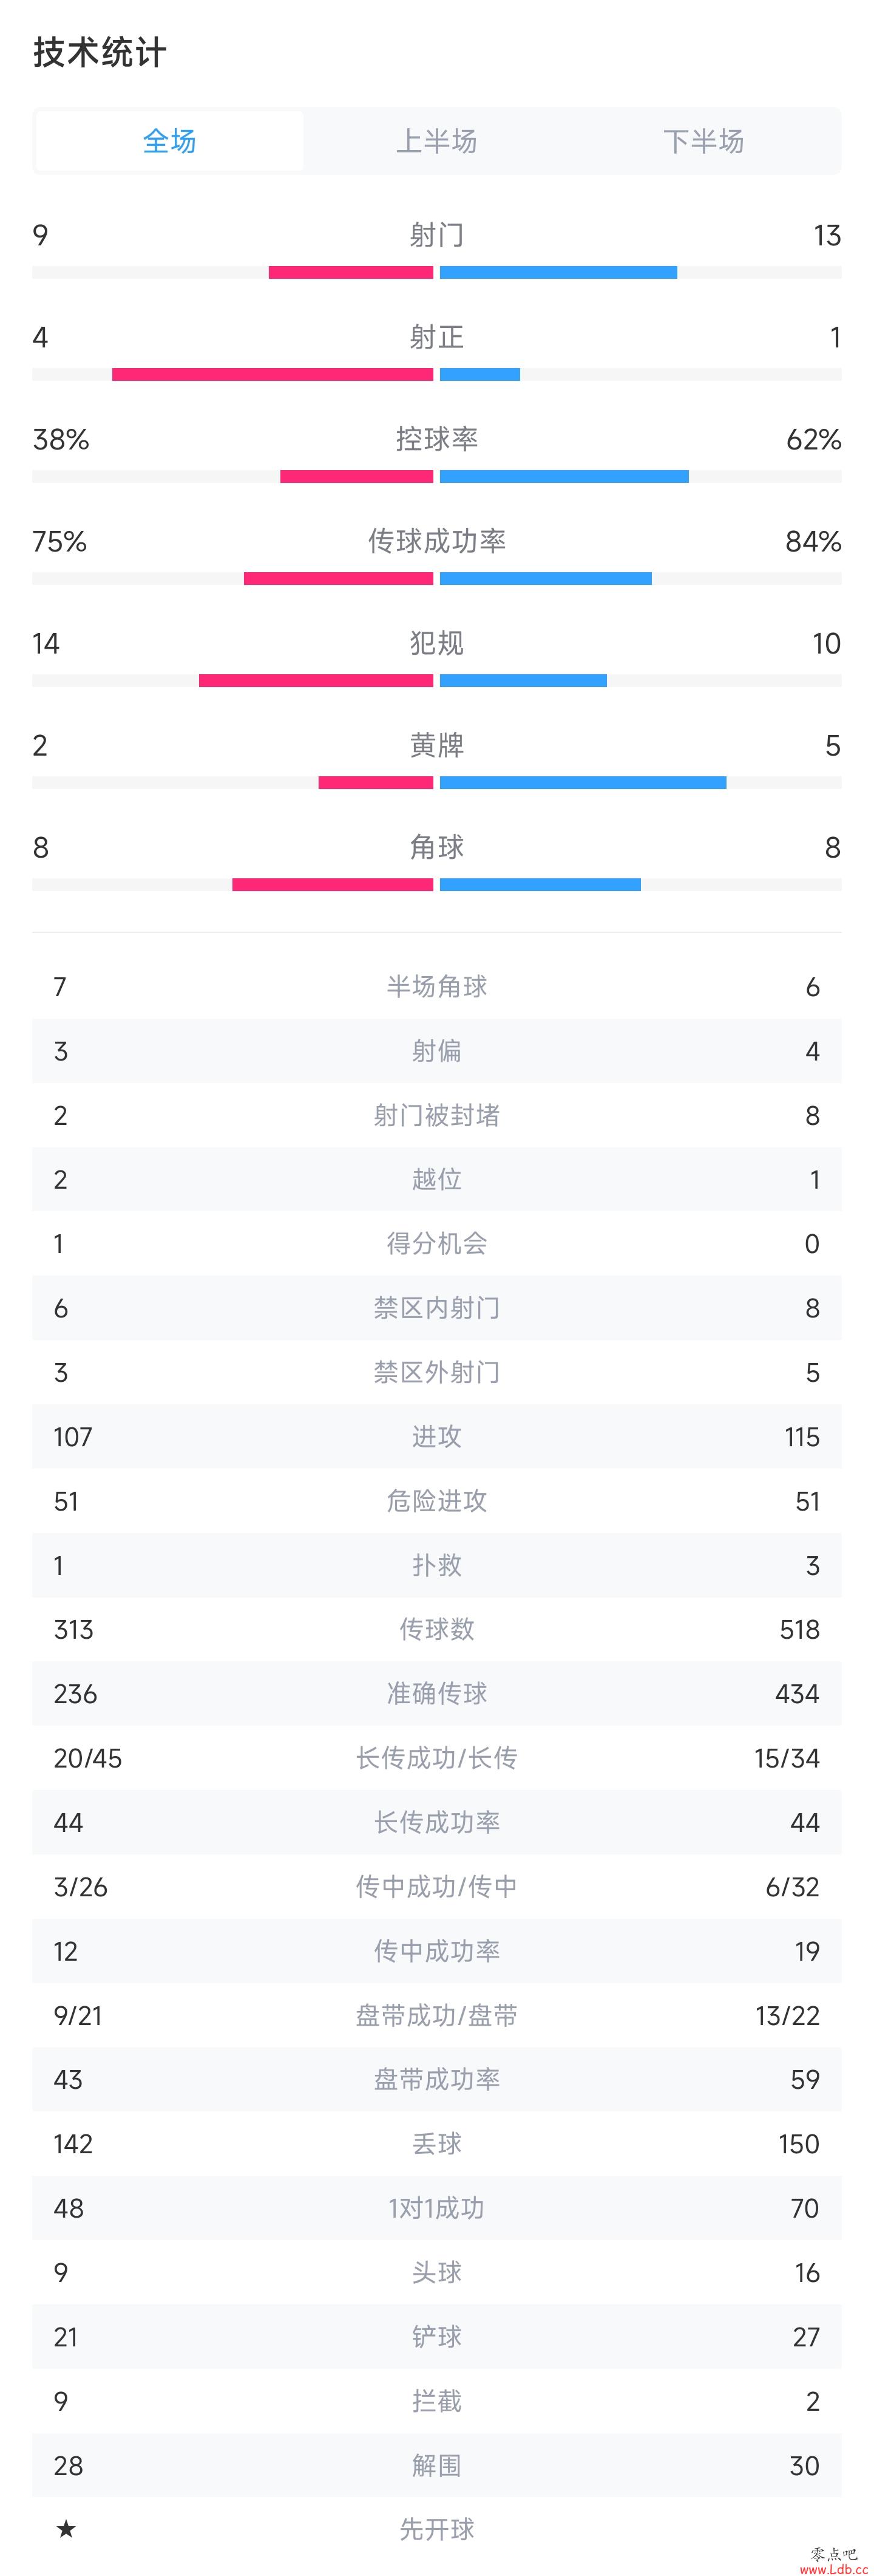The height and width of the screenshot is (2576, 874).
Task: Click the 技术统计 heading
Action: (100, 53)
